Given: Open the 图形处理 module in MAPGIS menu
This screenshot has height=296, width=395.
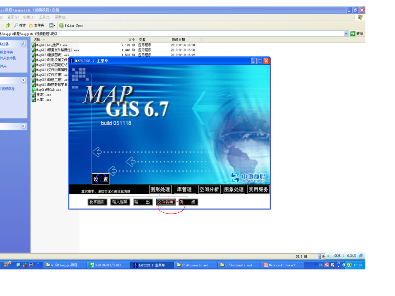Looking at the screenshot, I should click(x=160, y=190).
